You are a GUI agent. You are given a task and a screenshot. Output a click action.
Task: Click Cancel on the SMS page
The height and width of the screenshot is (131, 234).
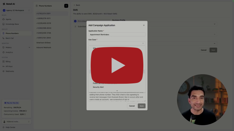204,50
